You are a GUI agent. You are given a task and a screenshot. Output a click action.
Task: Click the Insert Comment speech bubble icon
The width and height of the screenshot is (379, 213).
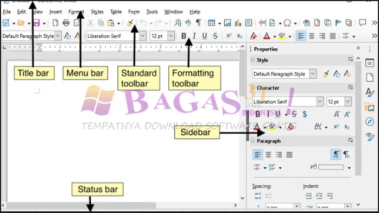point(362,23)
